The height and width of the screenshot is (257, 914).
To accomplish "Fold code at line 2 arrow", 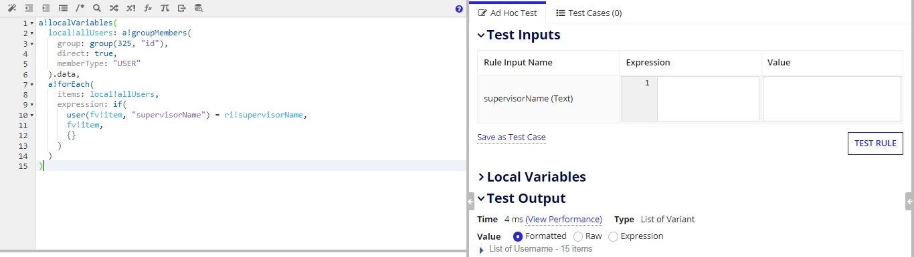I will [31, 33].
